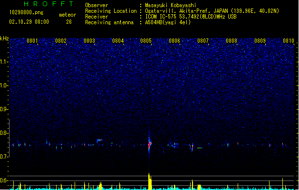Click the HROFFT title text

48,4
